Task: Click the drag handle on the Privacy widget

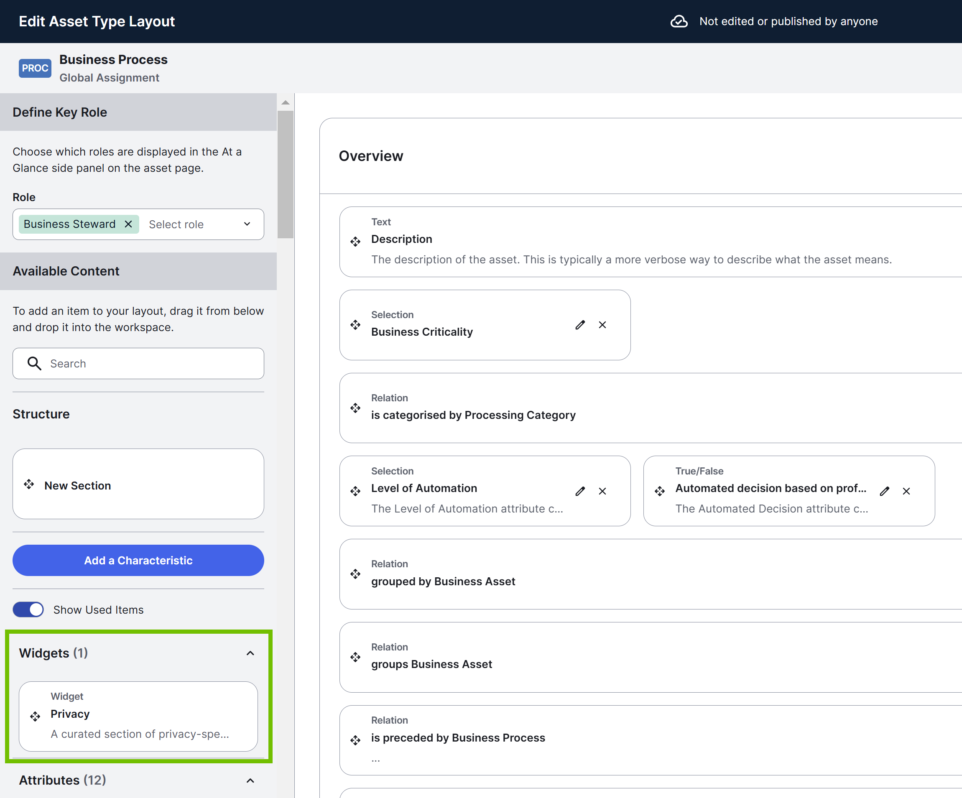Action: [x=34, y=716]
